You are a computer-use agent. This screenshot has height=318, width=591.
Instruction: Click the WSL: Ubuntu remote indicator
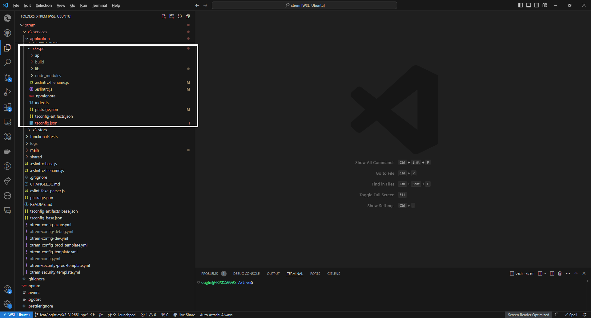coord(17,315)
